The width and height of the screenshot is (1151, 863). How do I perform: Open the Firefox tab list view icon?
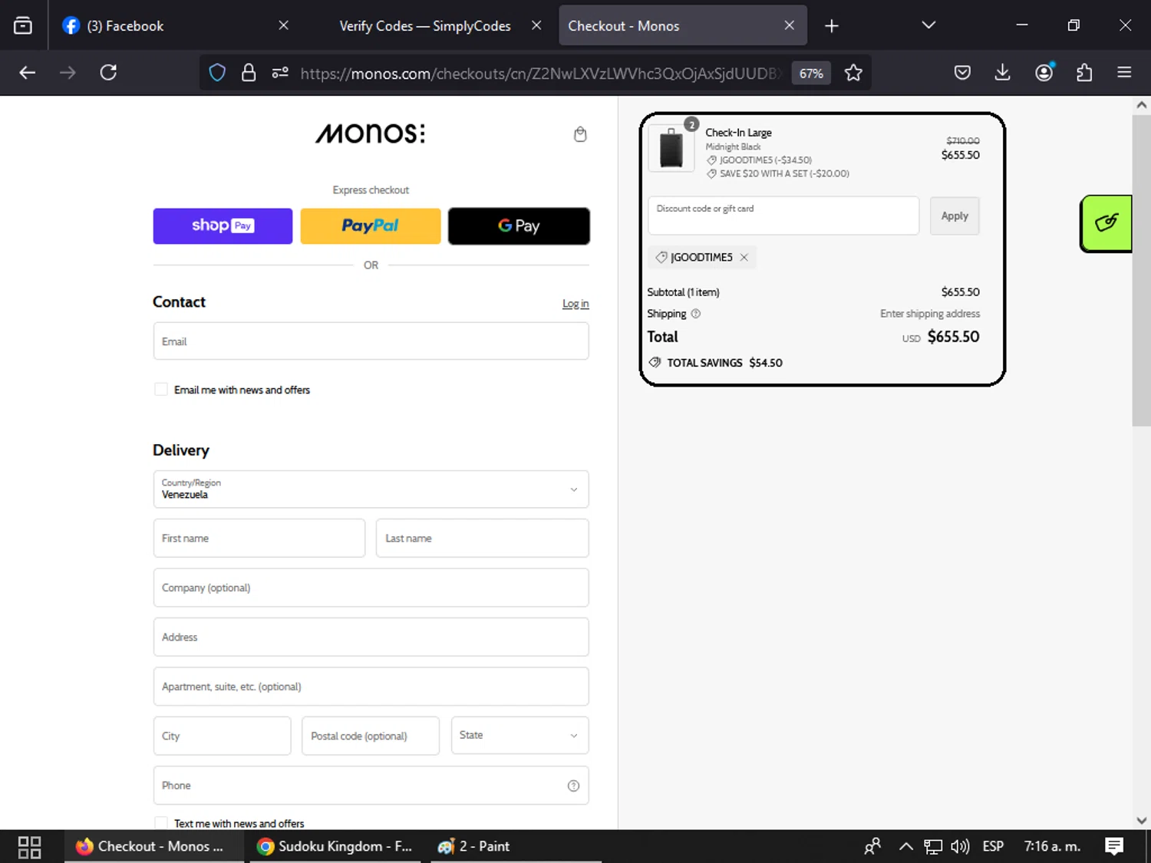[23, 25]
